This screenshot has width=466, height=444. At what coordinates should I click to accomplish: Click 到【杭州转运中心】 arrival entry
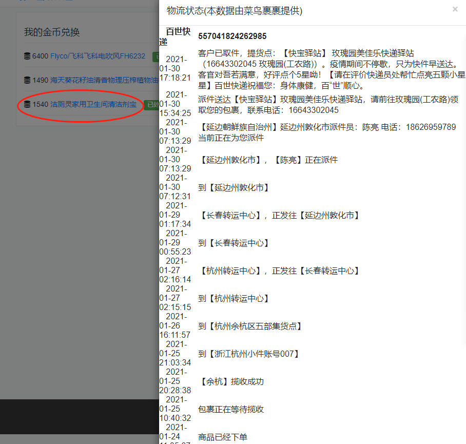tap(233, 298)
